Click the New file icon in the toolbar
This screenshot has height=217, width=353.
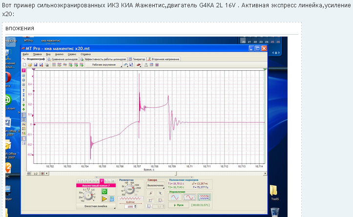click(24, 65)
